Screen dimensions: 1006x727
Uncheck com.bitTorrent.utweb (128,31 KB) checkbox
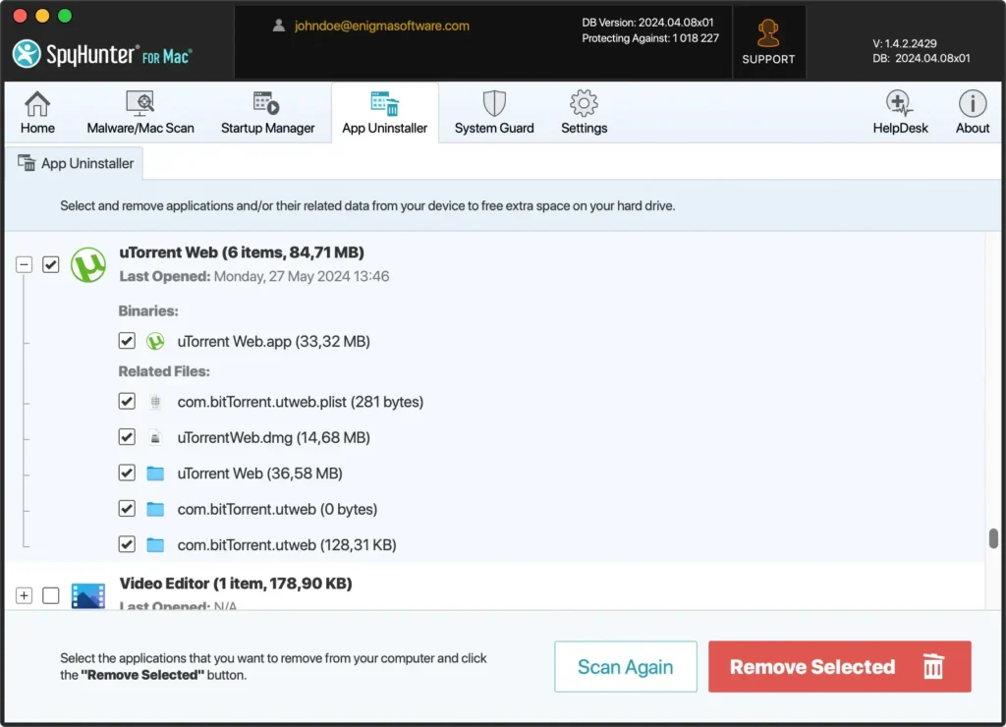pos(127,545)
